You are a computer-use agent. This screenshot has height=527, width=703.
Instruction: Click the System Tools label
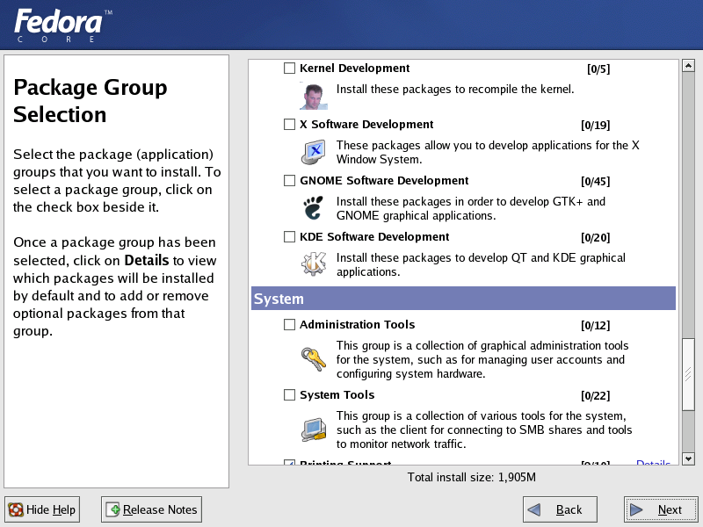[337, 394]
